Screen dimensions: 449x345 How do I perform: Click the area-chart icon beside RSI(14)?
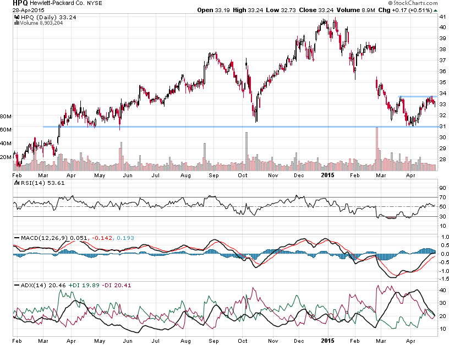(x=17, y=183)
